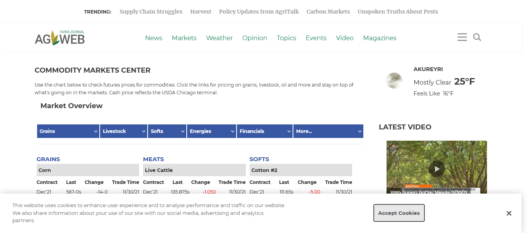
Task: Play the latest video
Action: [x=436, y=169]
